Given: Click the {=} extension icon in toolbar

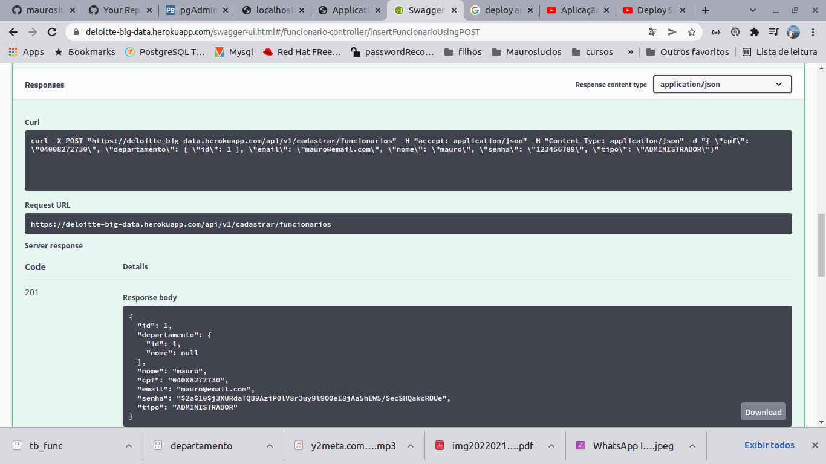Looking at the screenshot, I should [x=716, y=32].
